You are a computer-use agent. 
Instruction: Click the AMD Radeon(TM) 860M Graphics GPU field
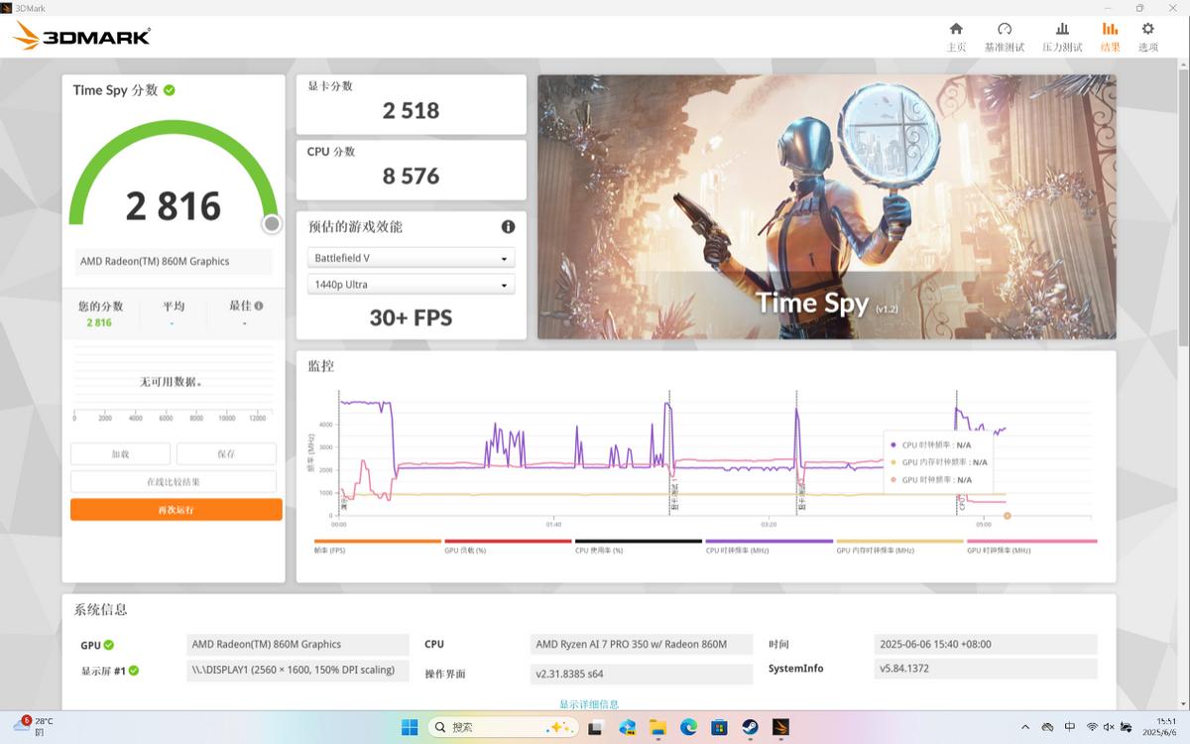tap(297, 644)
